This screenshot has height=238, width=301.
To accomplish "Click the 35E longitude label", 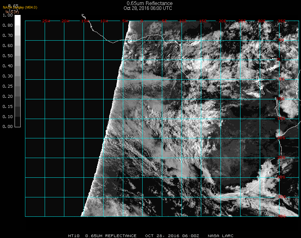I will click(282, 21).
